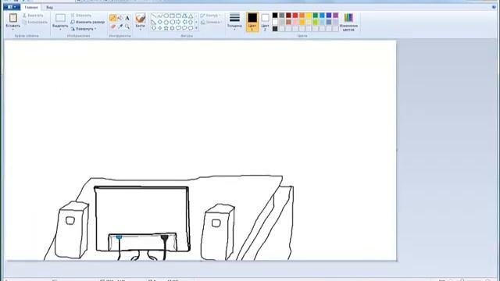This screenshot has width=500, height=281.
Task: Choose the Down arrow shape
Action: (x=154, y=28)
